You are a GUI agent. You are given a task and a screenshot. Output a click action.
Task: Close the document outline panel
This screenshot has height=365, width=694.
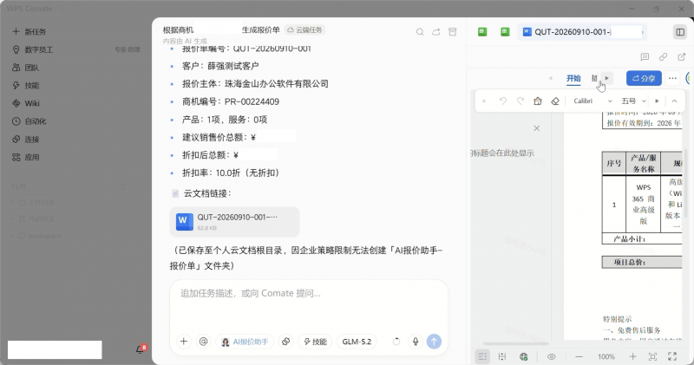pos(536,128)
